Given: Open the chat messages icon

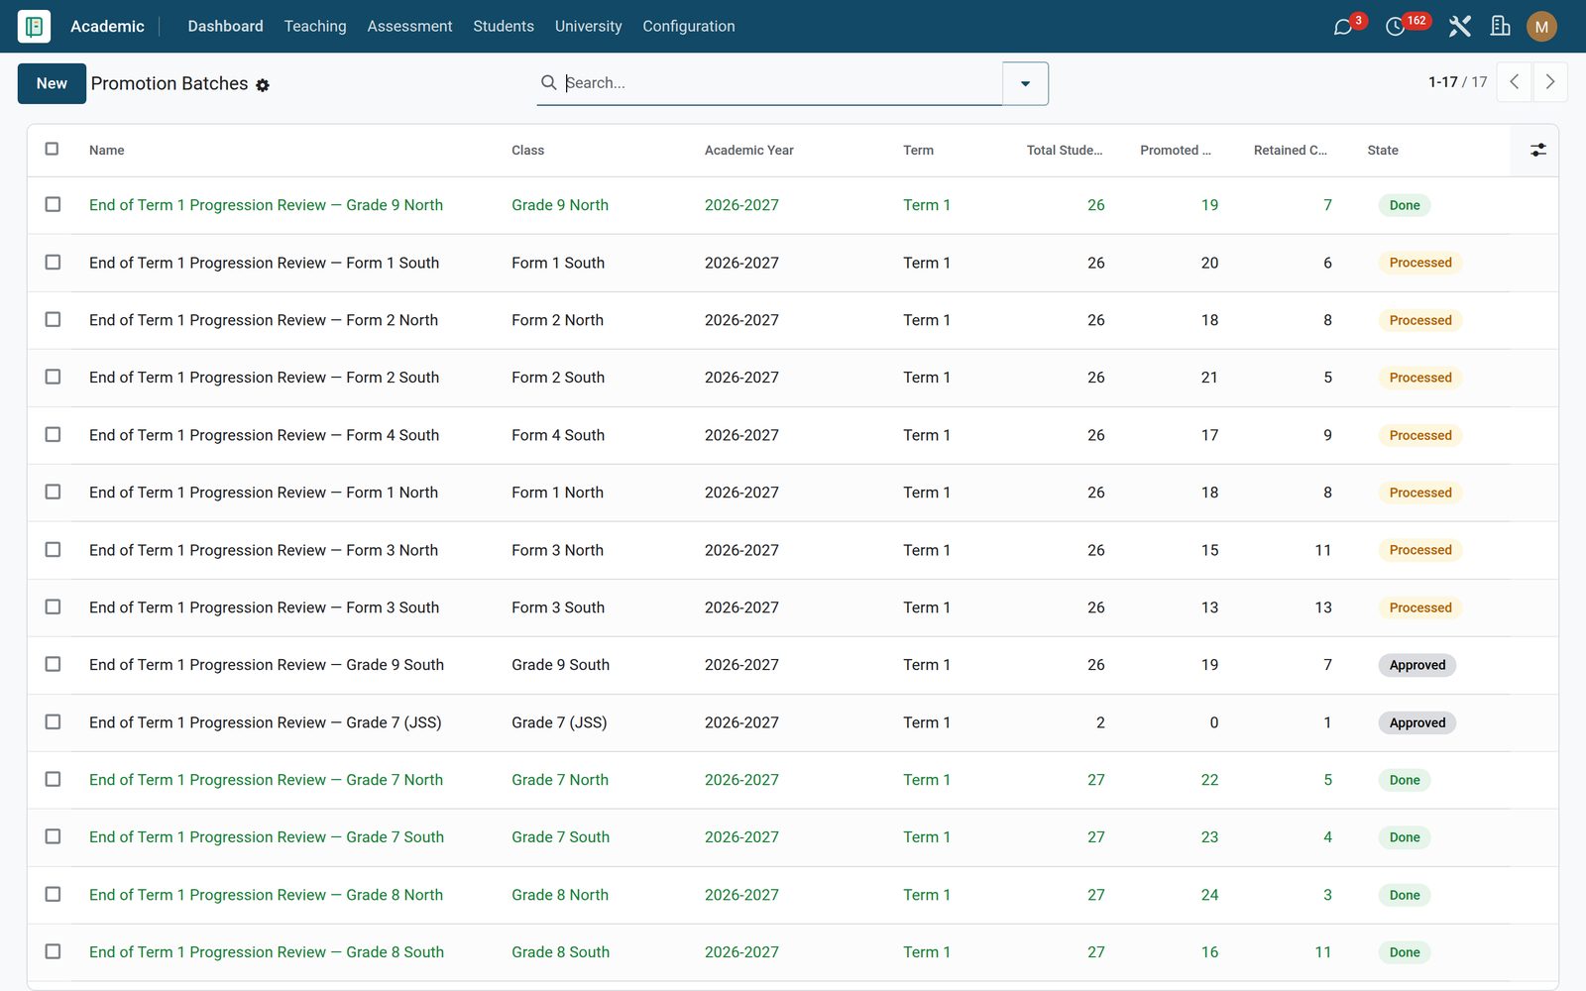Looking at the screenshot, I should pos(1343,27).
